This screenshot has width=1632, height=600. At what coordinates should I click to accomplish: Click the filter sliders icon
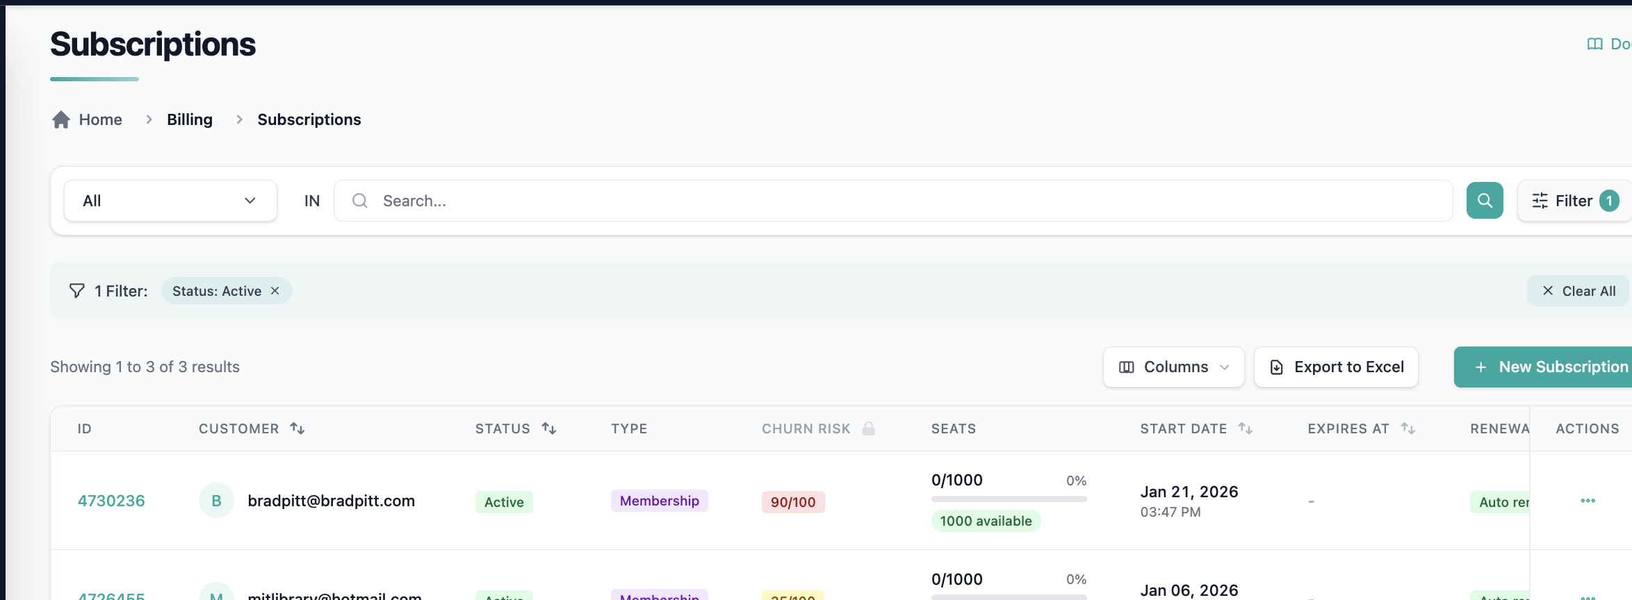[x=1540, y=201]
